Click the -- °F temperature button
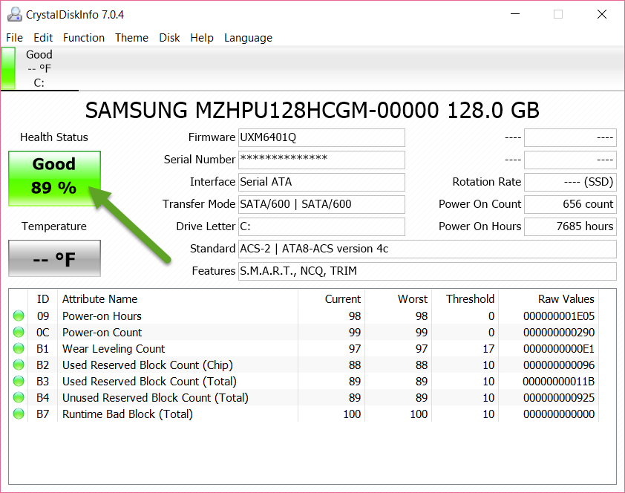625x493 pixels. pyautogui.click(x=53, y=258)
